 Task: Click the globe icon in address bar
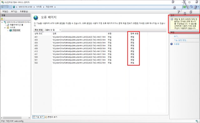14,7
